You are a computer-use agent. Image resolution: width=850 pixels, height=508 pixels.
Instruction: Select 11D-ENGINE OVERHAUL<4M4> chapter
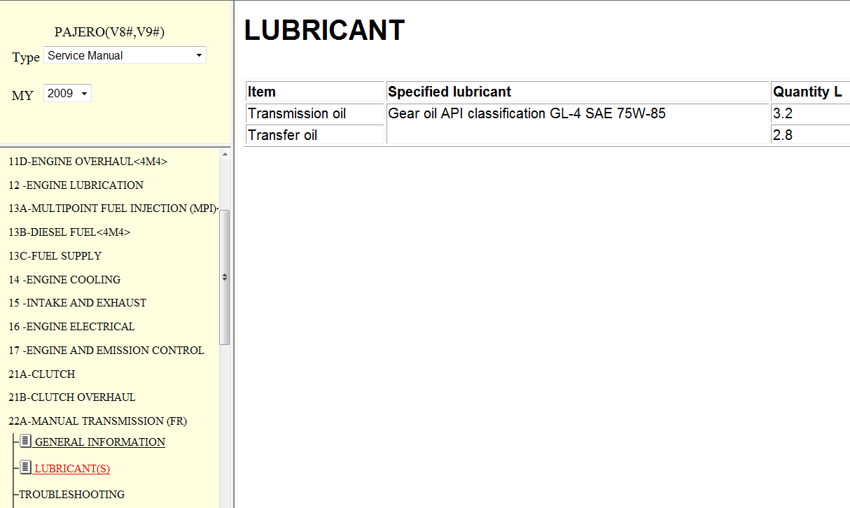click(x=88, y=162)
